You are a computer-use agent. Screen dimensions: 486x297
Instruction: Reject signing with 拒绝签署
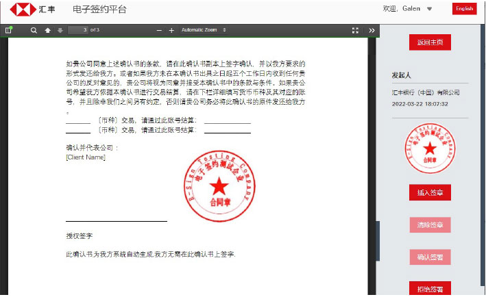(430, 289)
